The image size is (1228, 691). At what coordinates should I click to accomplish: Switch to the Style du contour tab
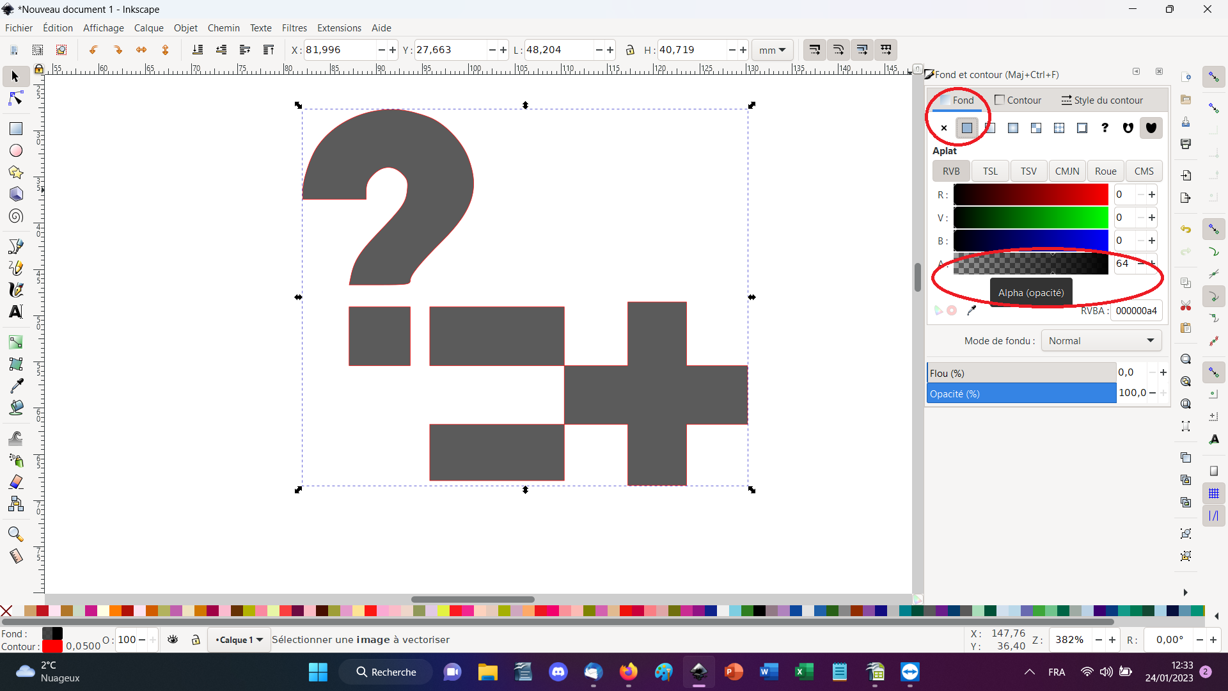[1102, 100]
